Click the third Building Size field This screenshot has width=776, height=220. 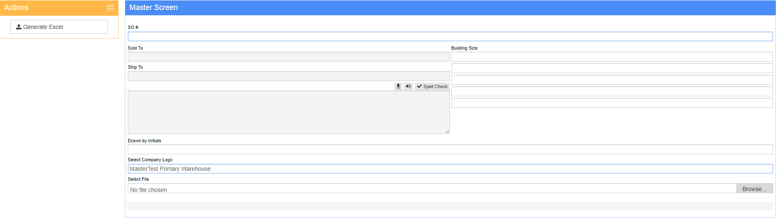coord(612,80)
